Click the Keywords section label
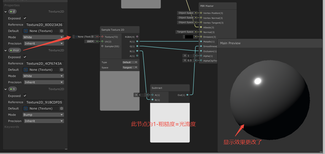This screenshot has height=154, width=325. tap(12, 127)
